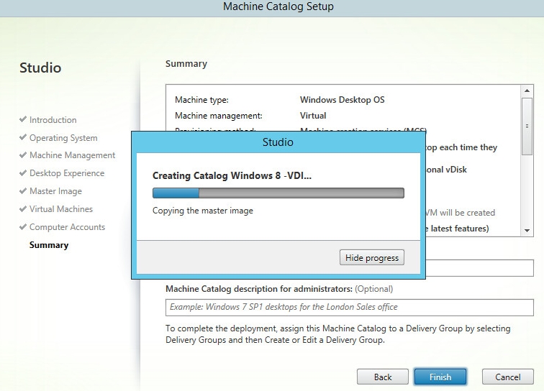Click the checkmark beside Introduction
544x391 pixels.
pos(23,119)
